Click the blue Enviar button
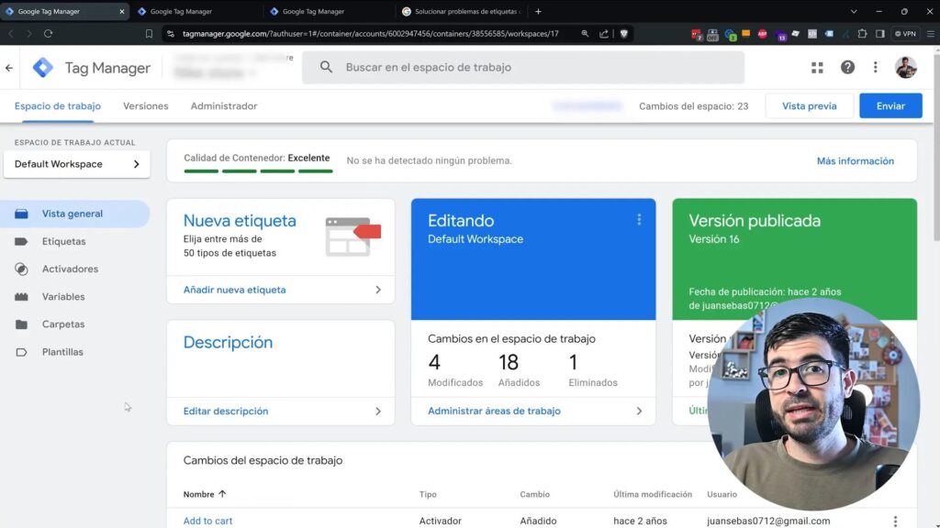 [x=890, y=106]
